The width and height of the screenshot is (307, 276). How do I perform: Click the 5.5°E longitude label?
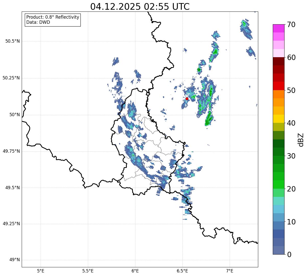point(88,271)
